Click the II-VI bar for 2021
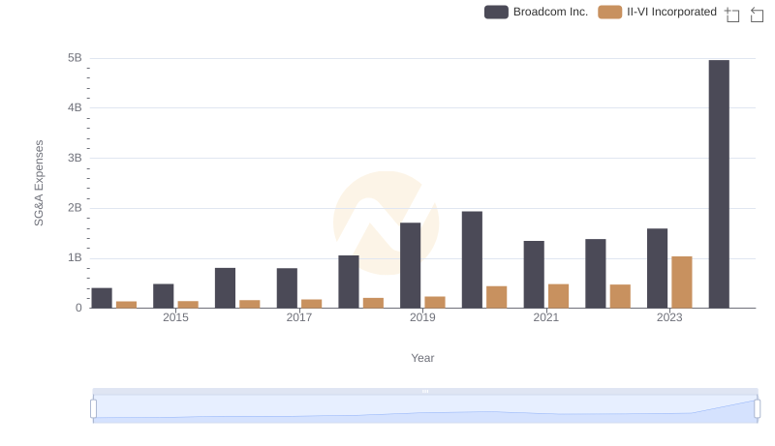The width and height of the screenshot is (775, 446). [559, 296]
